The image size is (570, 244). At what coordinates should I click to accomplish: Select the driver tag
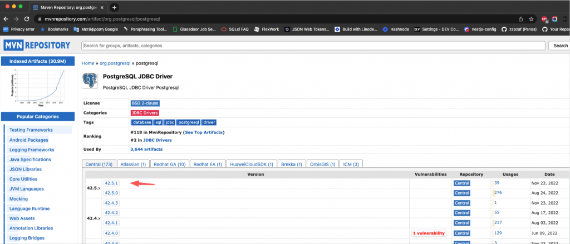pos(209,122)
